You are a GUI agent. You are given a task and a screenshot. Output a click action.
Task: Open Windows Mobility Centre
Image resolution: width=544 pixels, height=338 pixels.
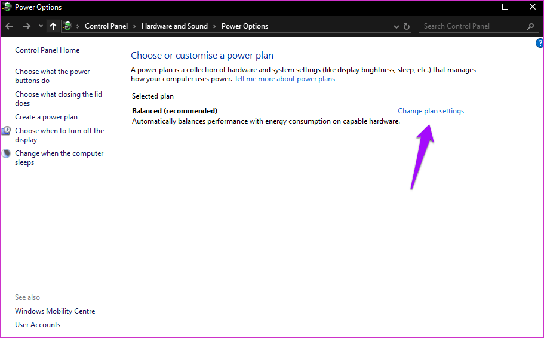55,311
